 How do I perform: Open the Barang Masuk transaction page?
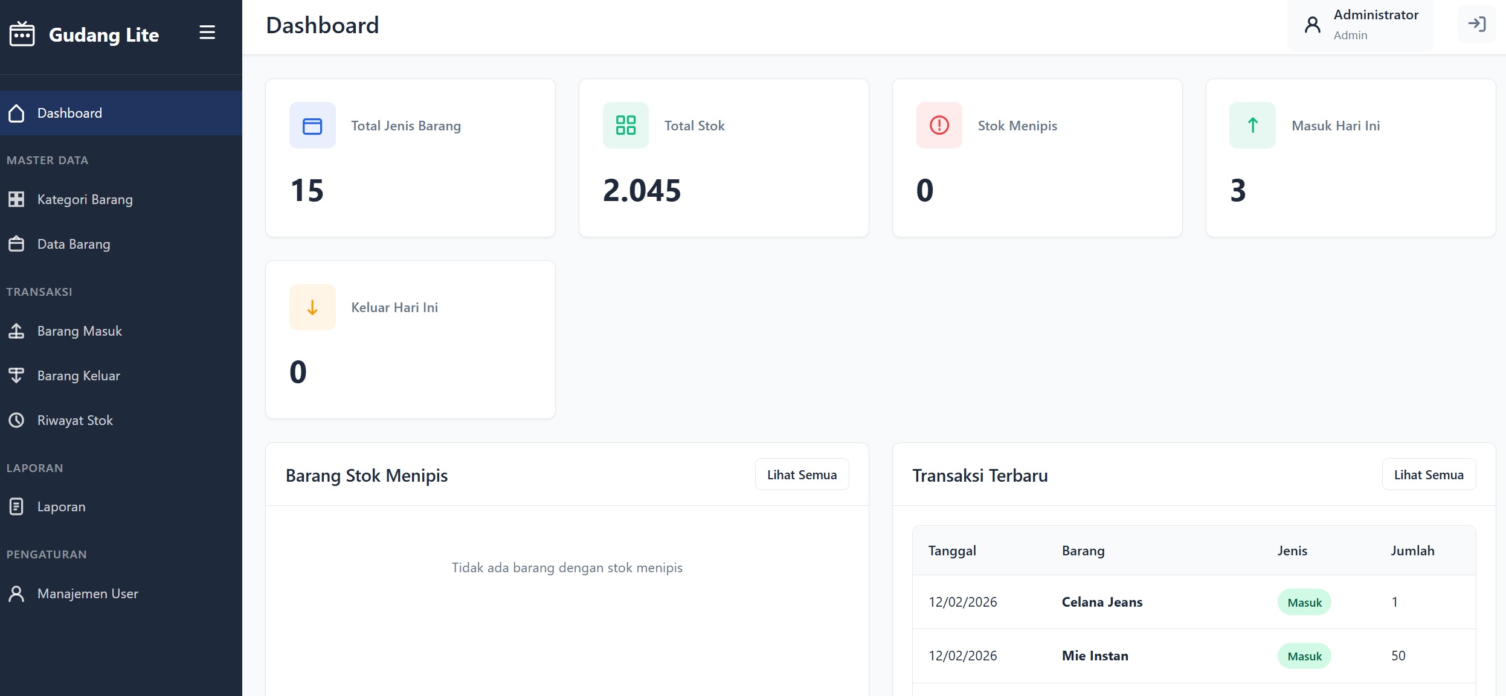(80, 331)
